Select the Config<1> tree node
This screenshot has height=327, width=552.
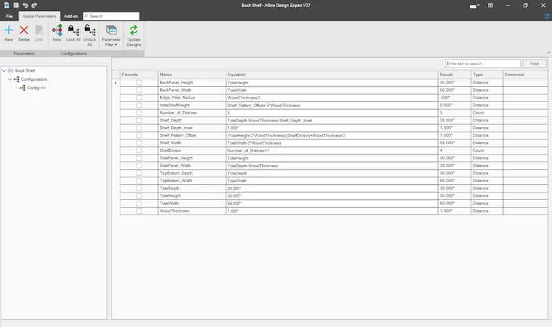point(37,88)
